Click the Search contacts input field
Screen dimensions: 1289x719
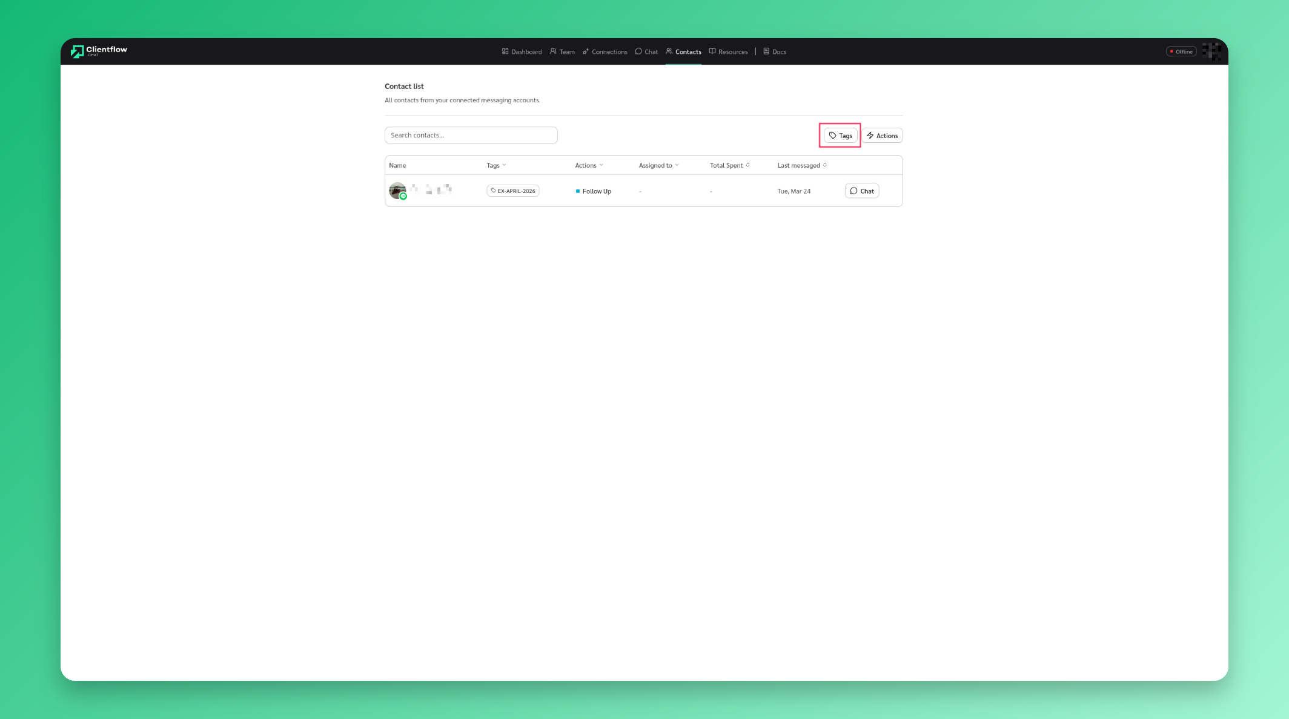point(471,135)
